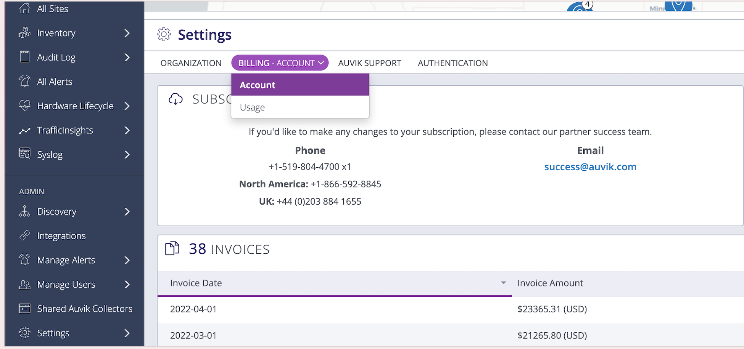The height and width of the screenshot is (349, 744).
Task: Click the UK phone number line
Action: coord(310,201)
